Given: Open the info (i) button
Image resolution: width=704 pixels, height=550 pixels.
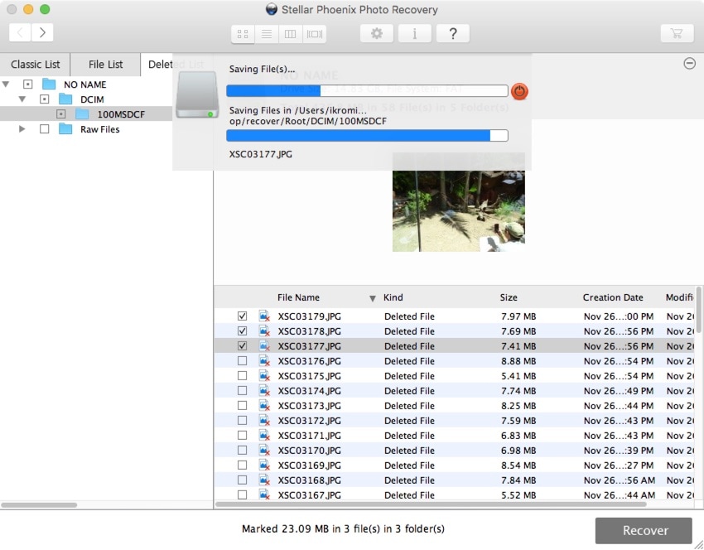Looking at the screenshot, I should pos(415,33).
